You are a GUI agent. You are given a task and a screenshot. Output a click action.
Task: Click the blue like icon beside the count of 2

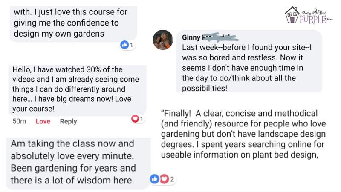click(154, 179)
